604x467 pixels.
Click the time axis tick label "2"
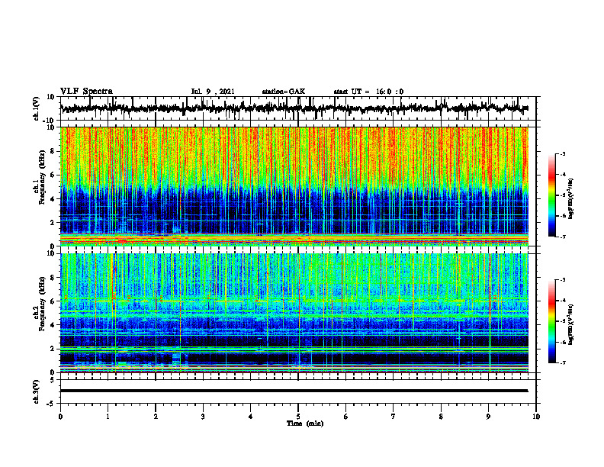click(156, 417)
